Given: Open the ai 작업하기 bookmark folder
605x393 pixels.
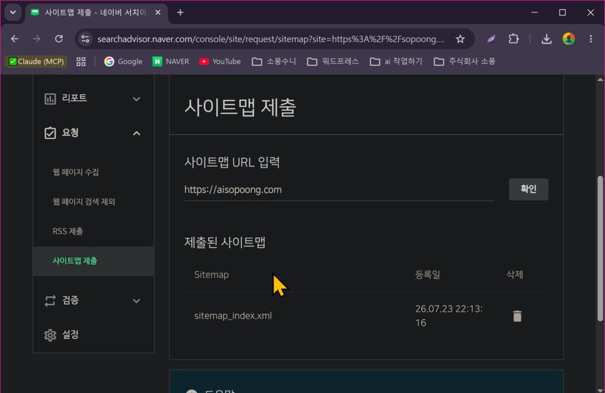Looking at the screenshot, I should click(x=396, y=61).
